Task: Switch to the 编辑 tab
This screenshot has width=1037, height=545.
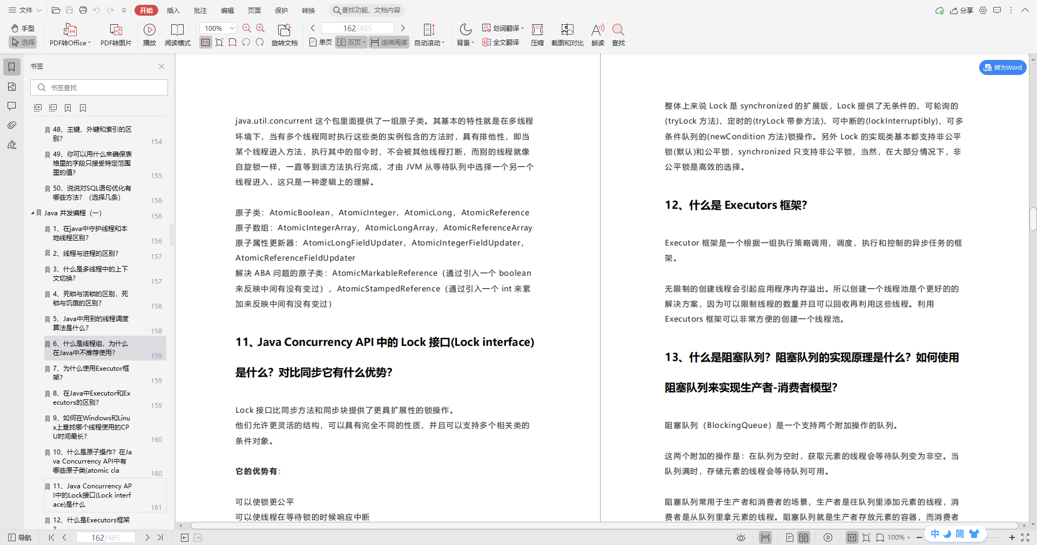Action: point(227,10)
